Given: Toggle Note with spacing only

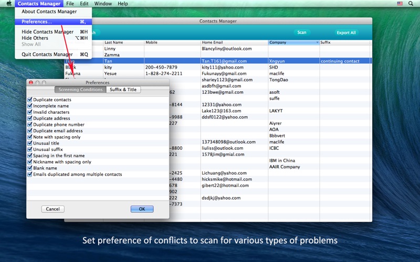Looking at the screenshot, I should (30, 137).
